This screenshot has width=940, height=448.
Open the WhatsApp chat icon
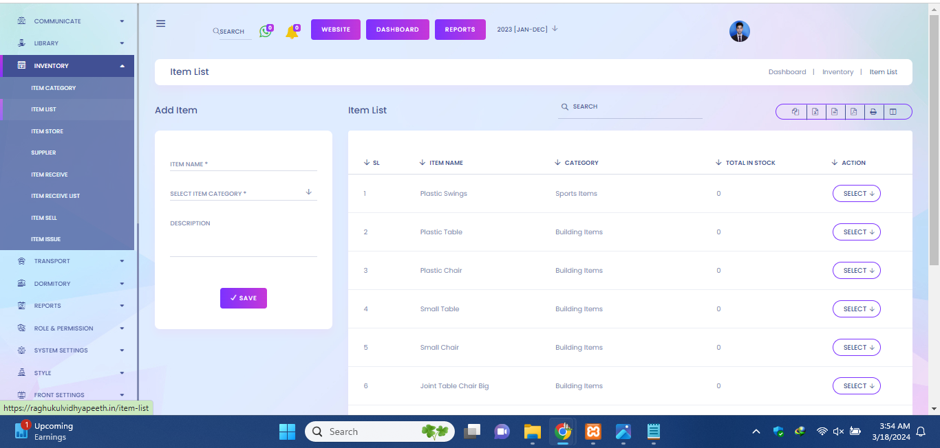(x=265, y=31)
